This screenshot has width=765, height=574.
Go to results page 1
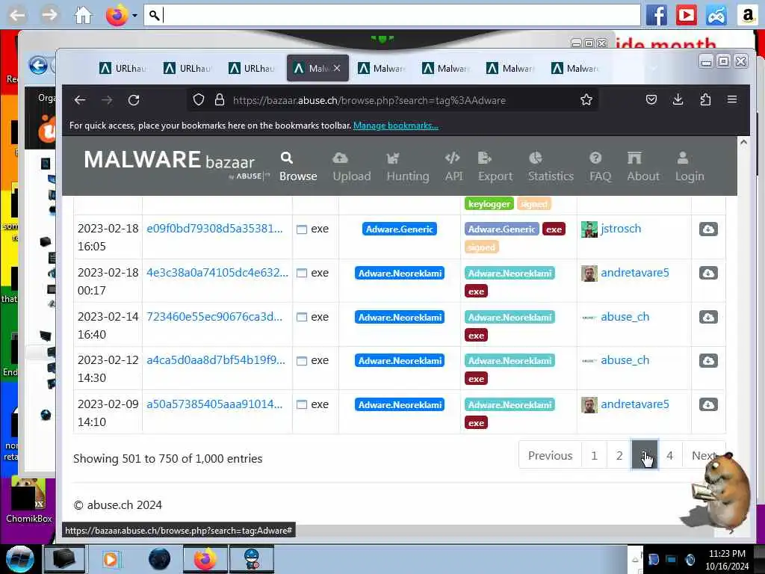click(594, 455)
